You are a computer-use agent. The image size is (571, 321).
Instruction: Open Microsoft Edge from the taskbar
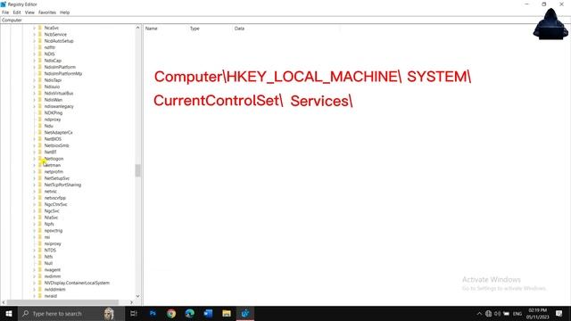pos(190,313)
